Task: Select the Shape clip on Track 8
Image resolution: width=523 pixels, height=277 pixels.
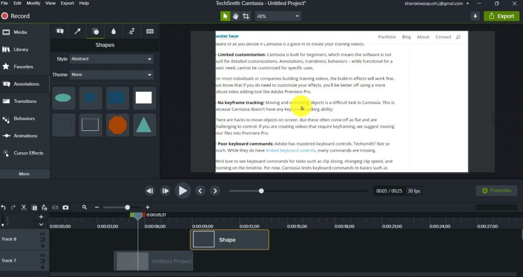Action: (229, 239)
